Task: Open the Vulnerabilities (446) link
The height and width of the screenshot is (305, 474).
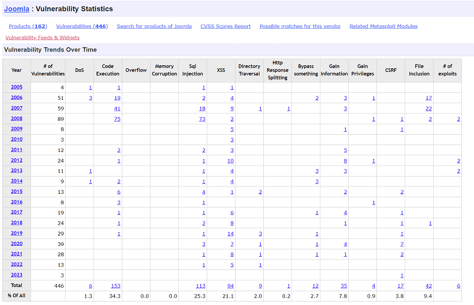Action: (x=82, y=26)
